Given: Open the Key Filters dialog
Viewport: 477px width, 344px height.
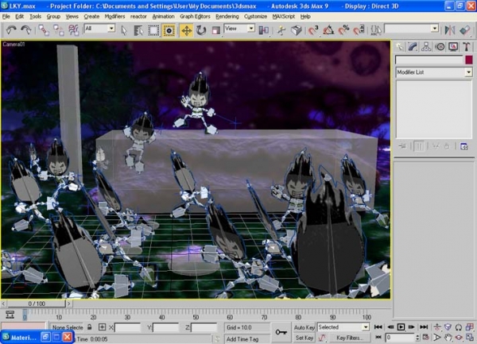Looking at the screenshot, I should [x=349, y=338].
